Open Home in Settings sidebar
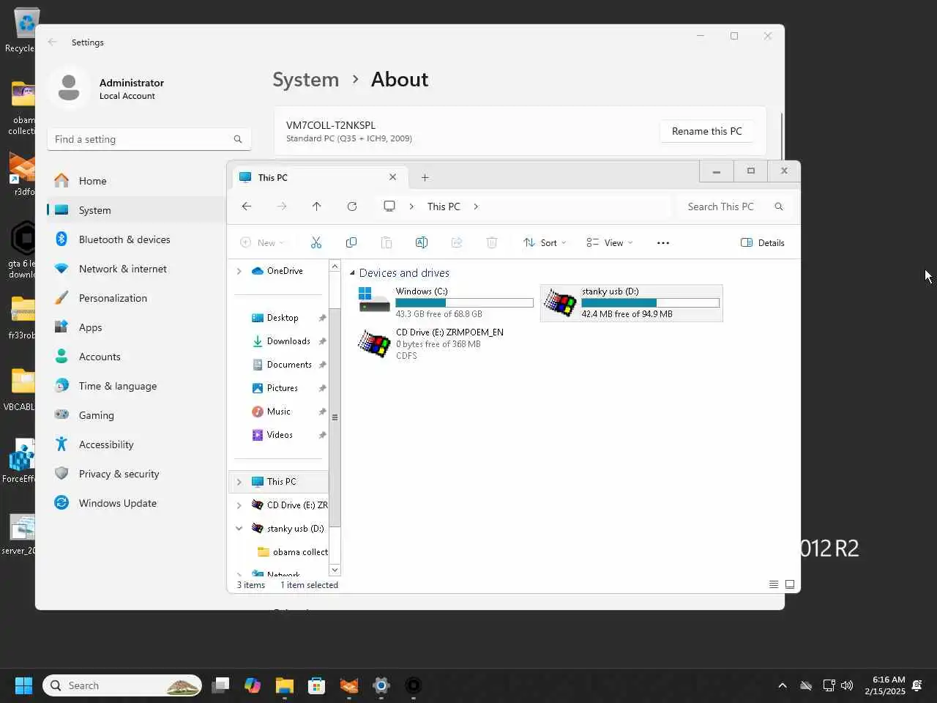 click(x=136, y=181)
